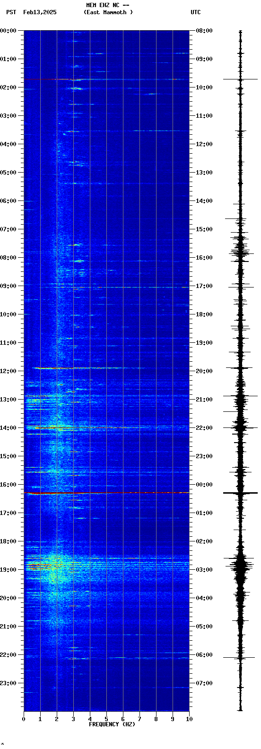Click the UTC 06:00 time label

204,655
